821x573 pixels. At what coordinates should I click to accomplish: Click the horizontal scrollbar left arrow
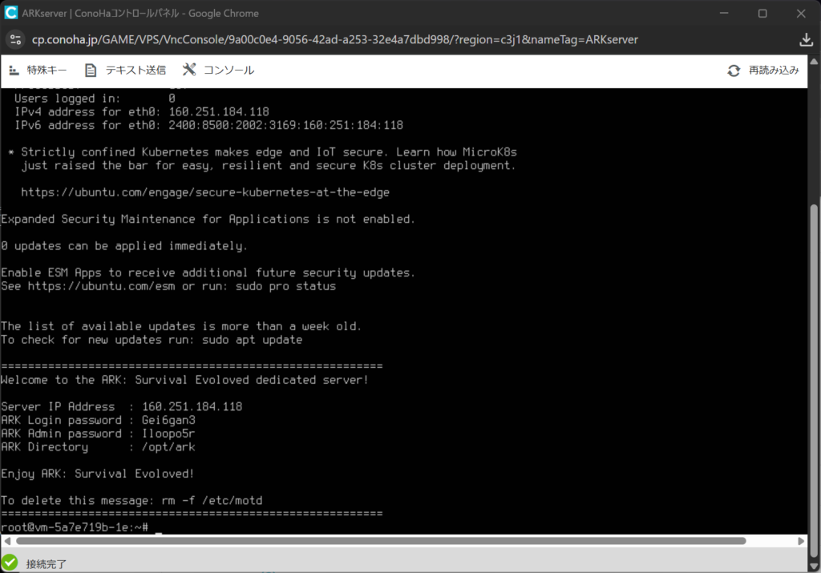[6, 541]
